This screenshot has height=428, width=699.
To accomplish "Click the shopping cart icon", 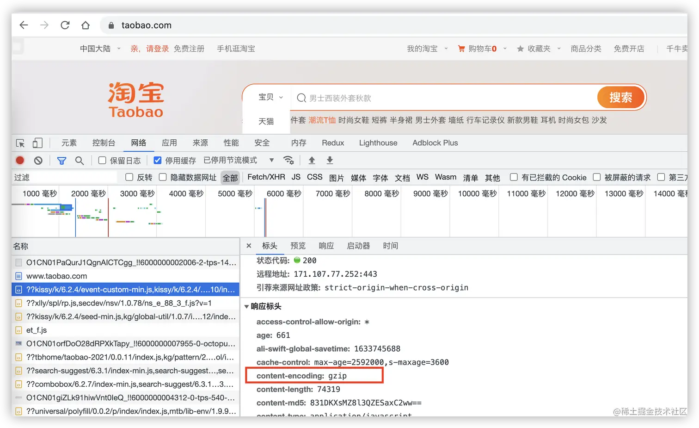I will [461, 49].
